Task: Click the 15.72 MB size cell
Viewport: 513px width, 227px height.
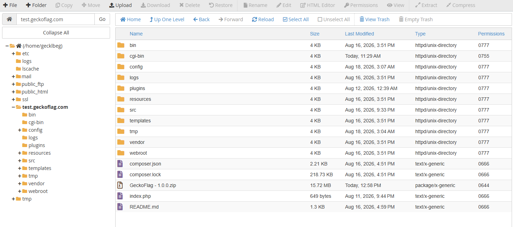Action: click(320, 185)
